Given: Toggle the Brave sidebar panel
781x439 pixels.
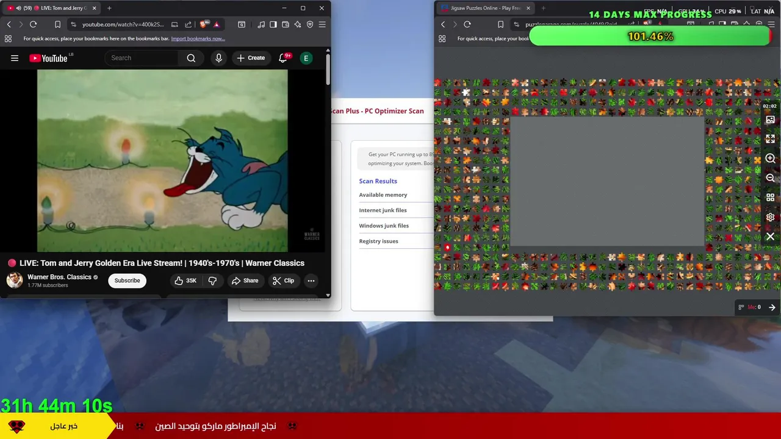Looking at the screenshot, I should (273, 24).
